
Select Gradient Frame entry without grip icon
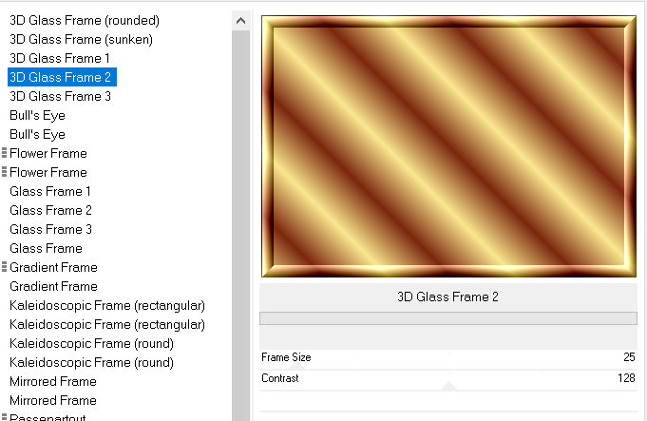pos(53,286)
